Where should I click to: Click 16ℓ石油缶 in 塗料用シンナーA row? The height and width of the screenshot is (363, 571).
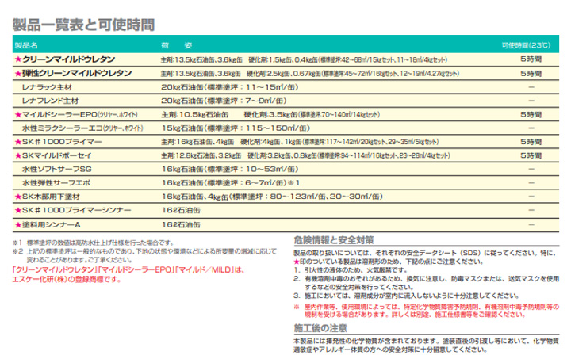tap(181, 224)
